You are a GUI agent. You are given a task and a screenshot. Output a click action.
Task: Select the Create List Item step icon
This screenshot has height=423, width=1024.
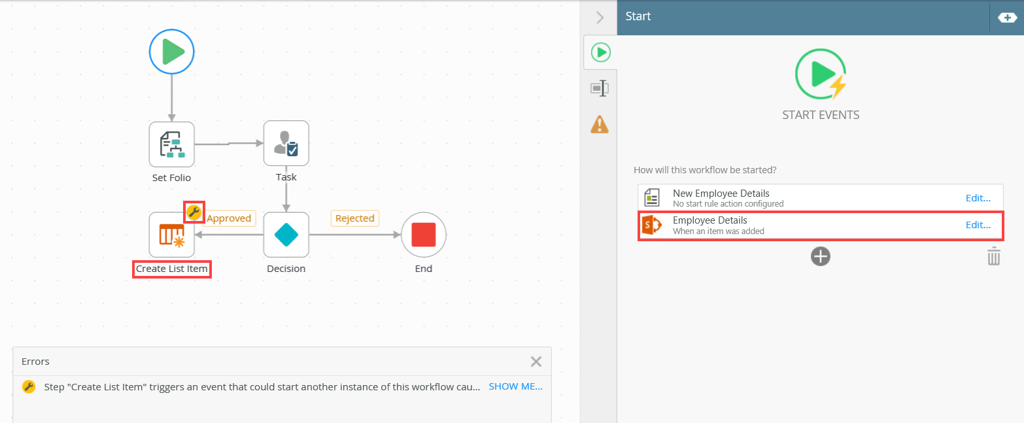click(x=171, y=234)
